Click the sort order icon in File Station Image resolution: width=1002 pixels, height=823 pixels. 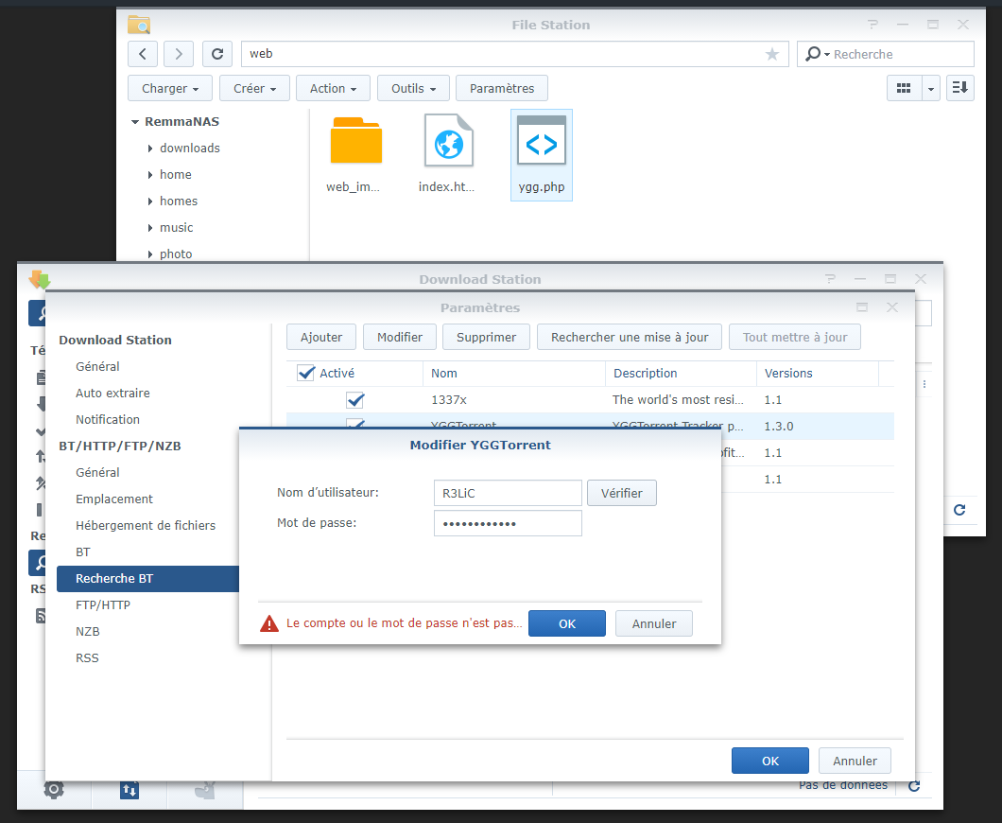[959, 88]
